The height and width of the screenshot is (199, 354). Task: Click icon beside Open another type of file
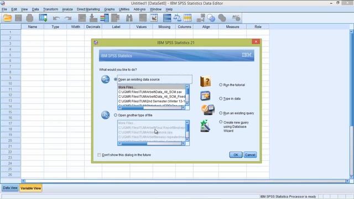click(105, 115)
